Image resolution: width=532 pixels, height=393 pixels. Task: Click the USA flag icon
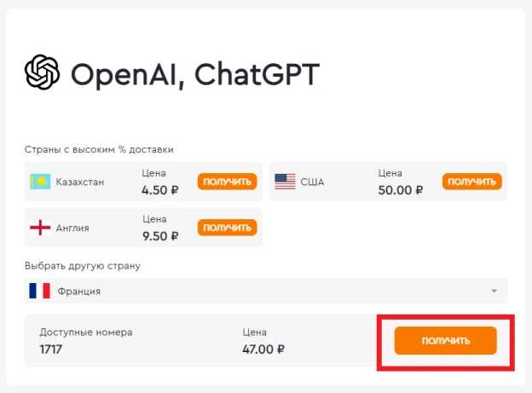click(285, 182)
